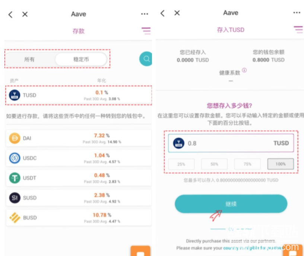Screen dimensions: 304x256
Task: Click the search magnifier icon
Action: [147, 59]
